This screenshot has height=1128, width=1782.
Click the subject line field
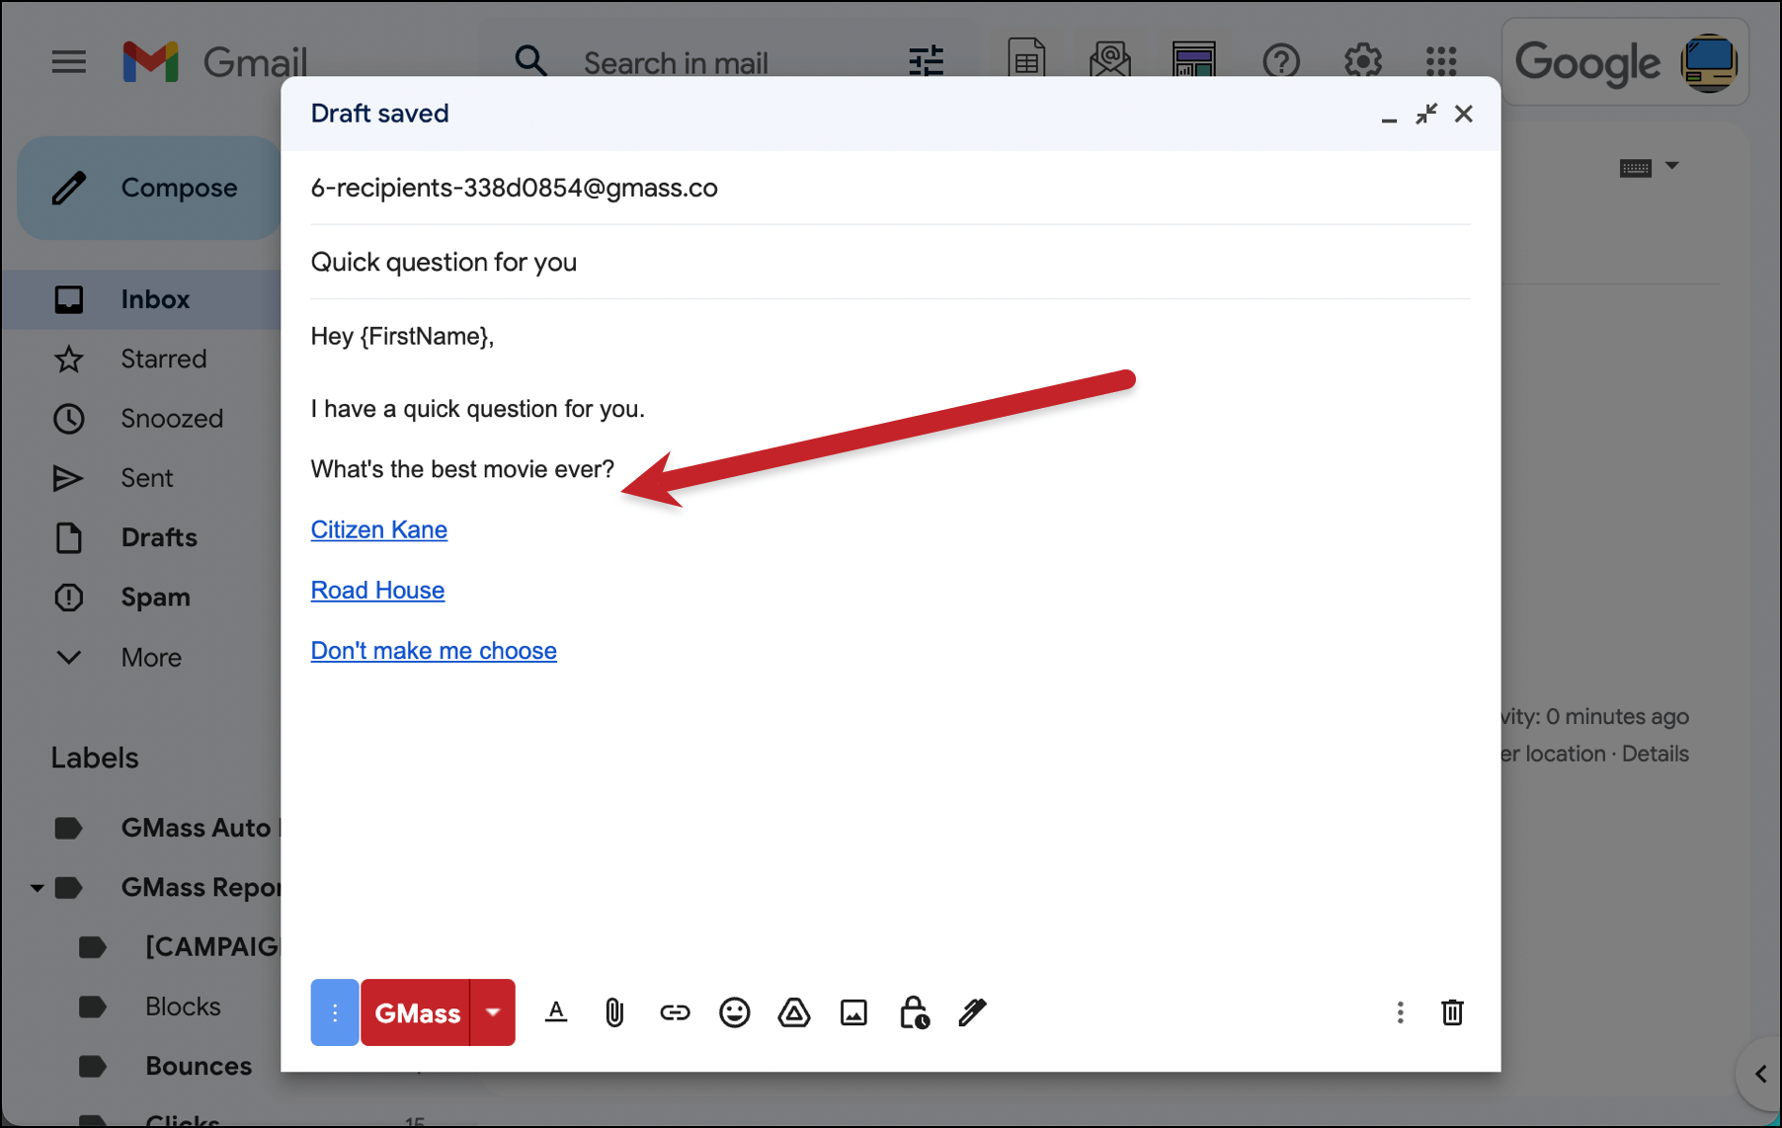(890, 262)
